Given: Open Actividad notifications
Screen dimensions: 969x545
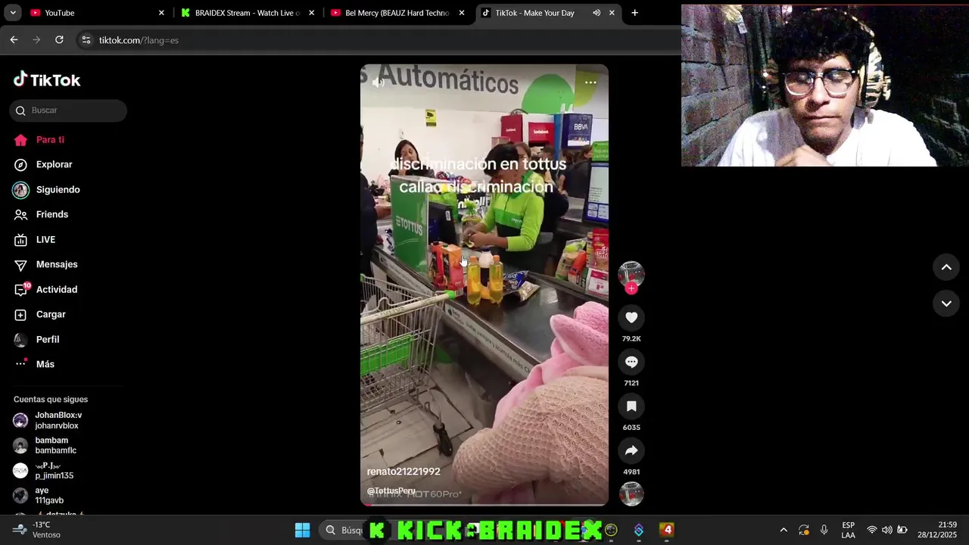Looking at the screenshot, I should click(x=57, y=290).
